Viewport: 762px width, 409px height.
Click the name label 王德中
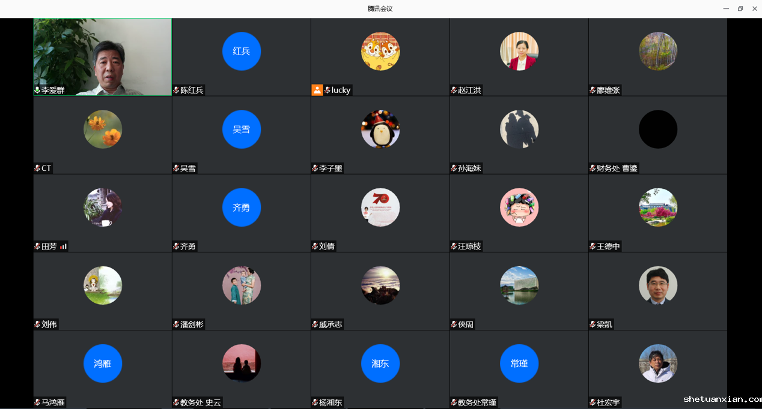point(608,246)
